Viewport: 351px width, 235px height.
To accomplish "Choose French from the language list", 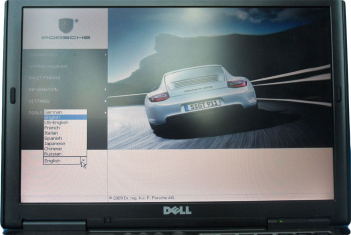I will [x=65, y=128].
